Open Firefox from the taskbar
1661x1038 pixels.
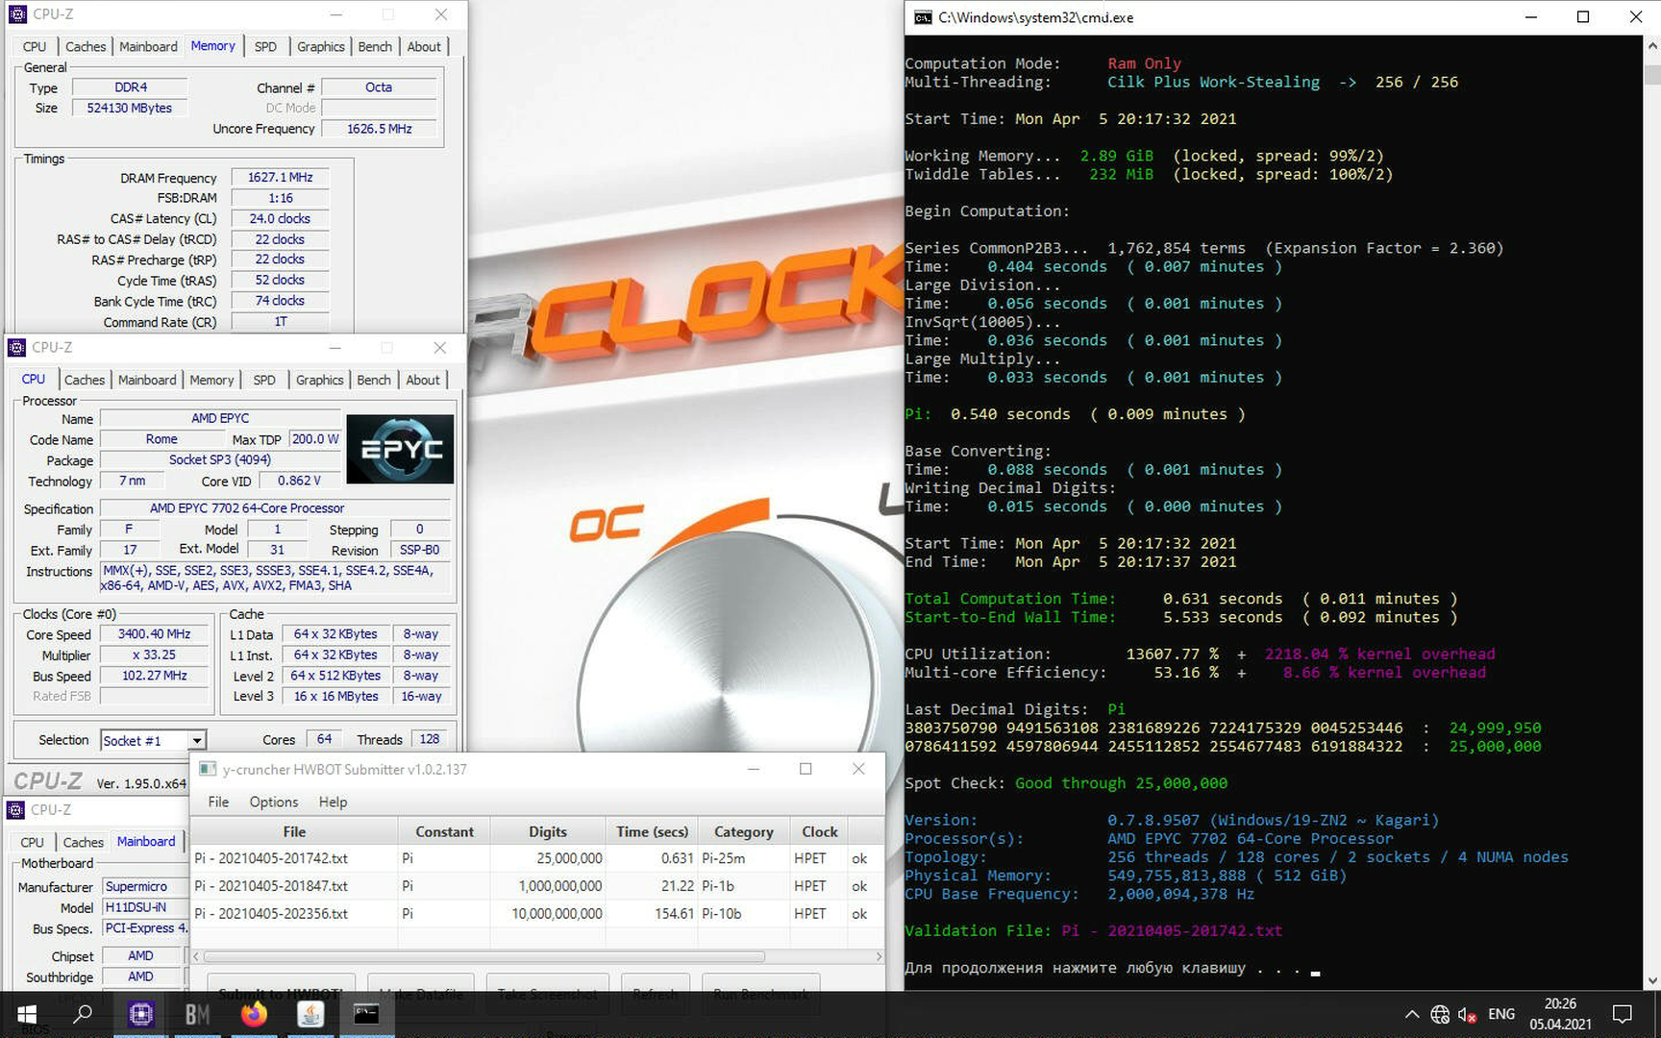tap(254, 1014)
